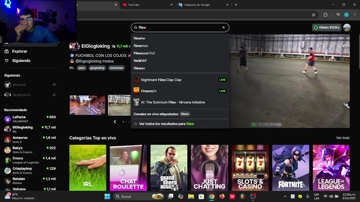Open Chrome profile 'A' avatar
Viewport: 360px width, 202px height.
[x=346, y=15]
